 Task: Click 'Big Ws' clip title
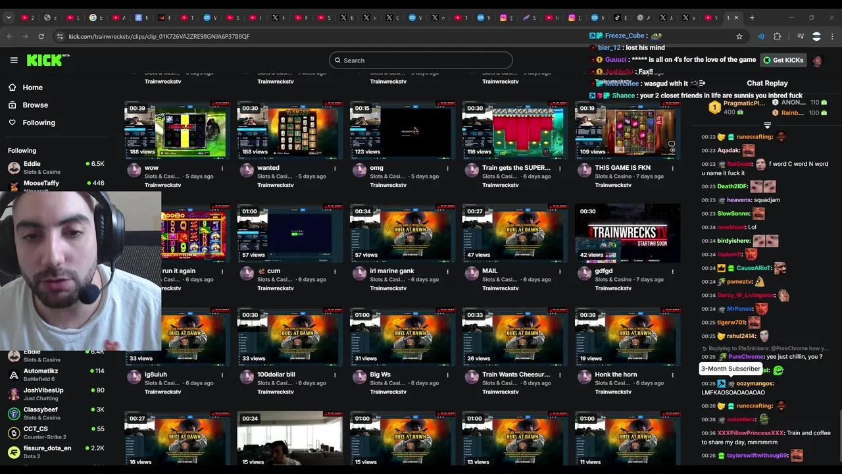click(380, 375)
